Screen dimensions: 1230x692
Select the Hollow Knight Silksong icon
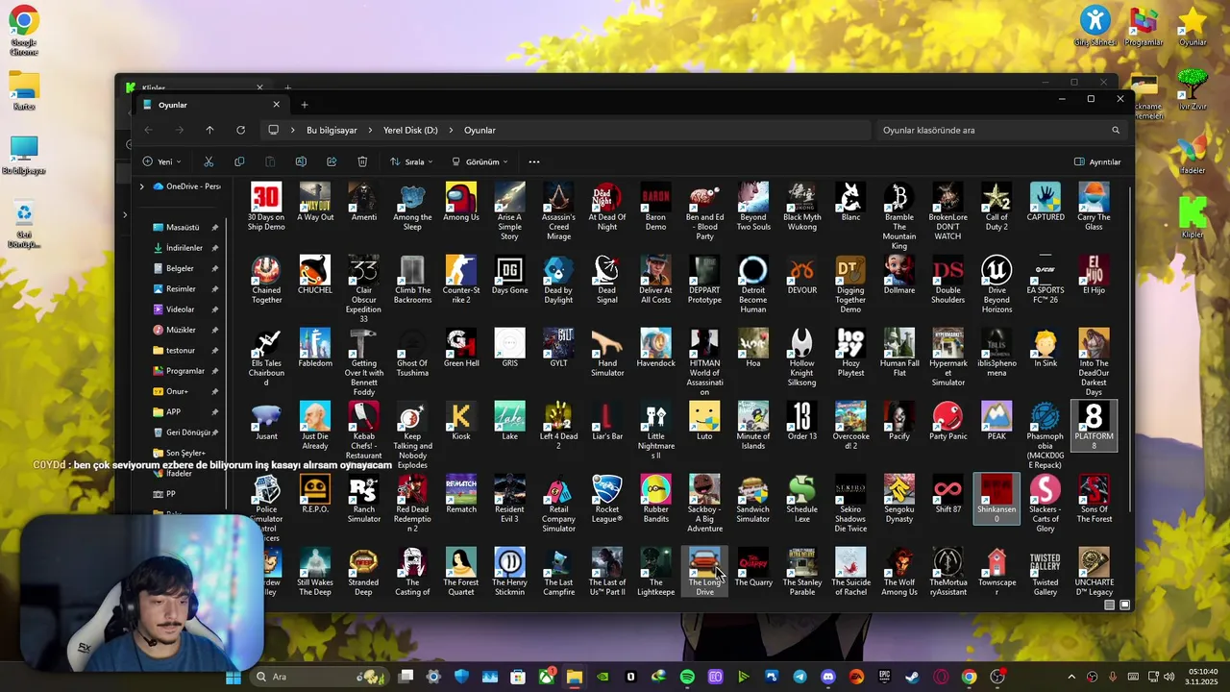(x=801, y=358)
